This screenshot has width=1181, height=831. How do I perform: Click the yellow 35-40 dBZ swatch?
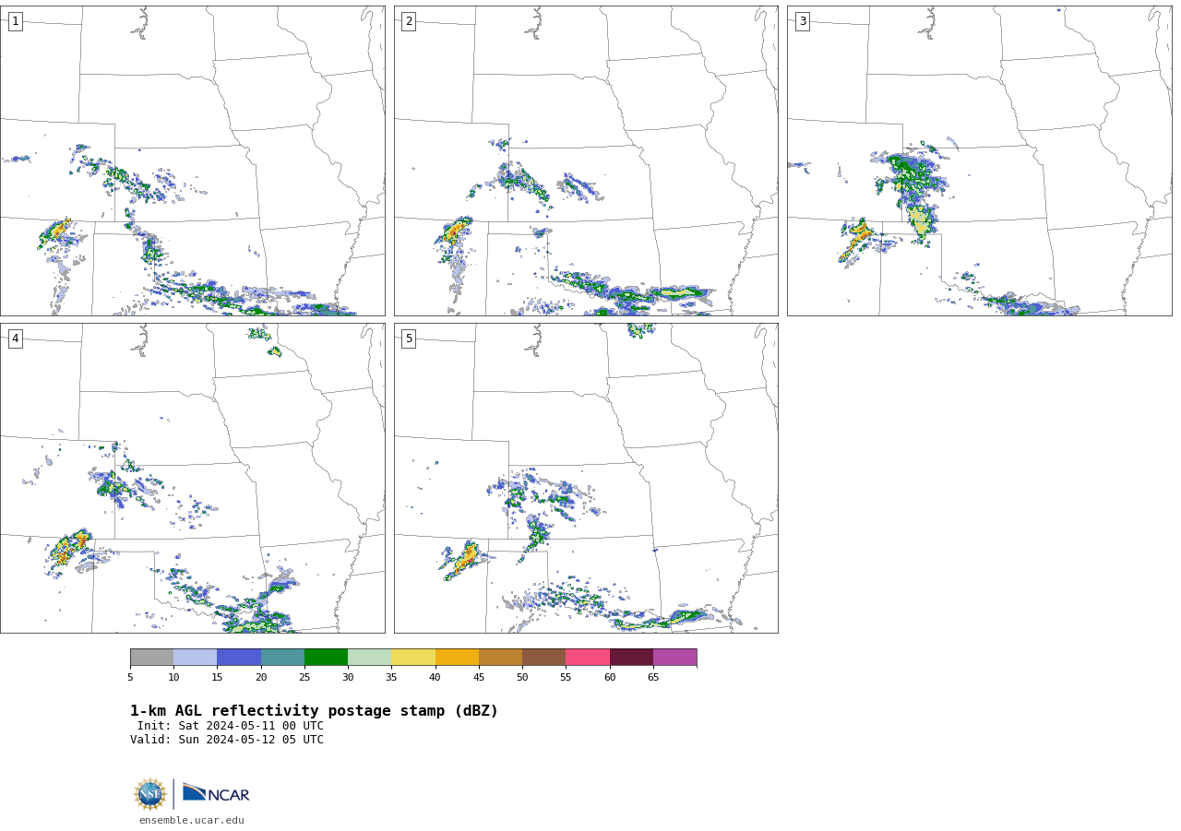413,657
